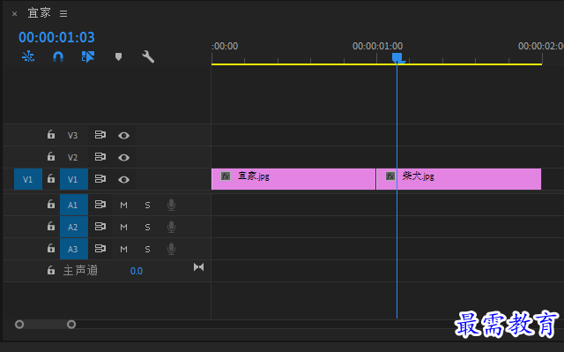Toggle the Snap magnet icon
Image resolution: width=564 pixels, height=352 pixels.
click(58, 56)
